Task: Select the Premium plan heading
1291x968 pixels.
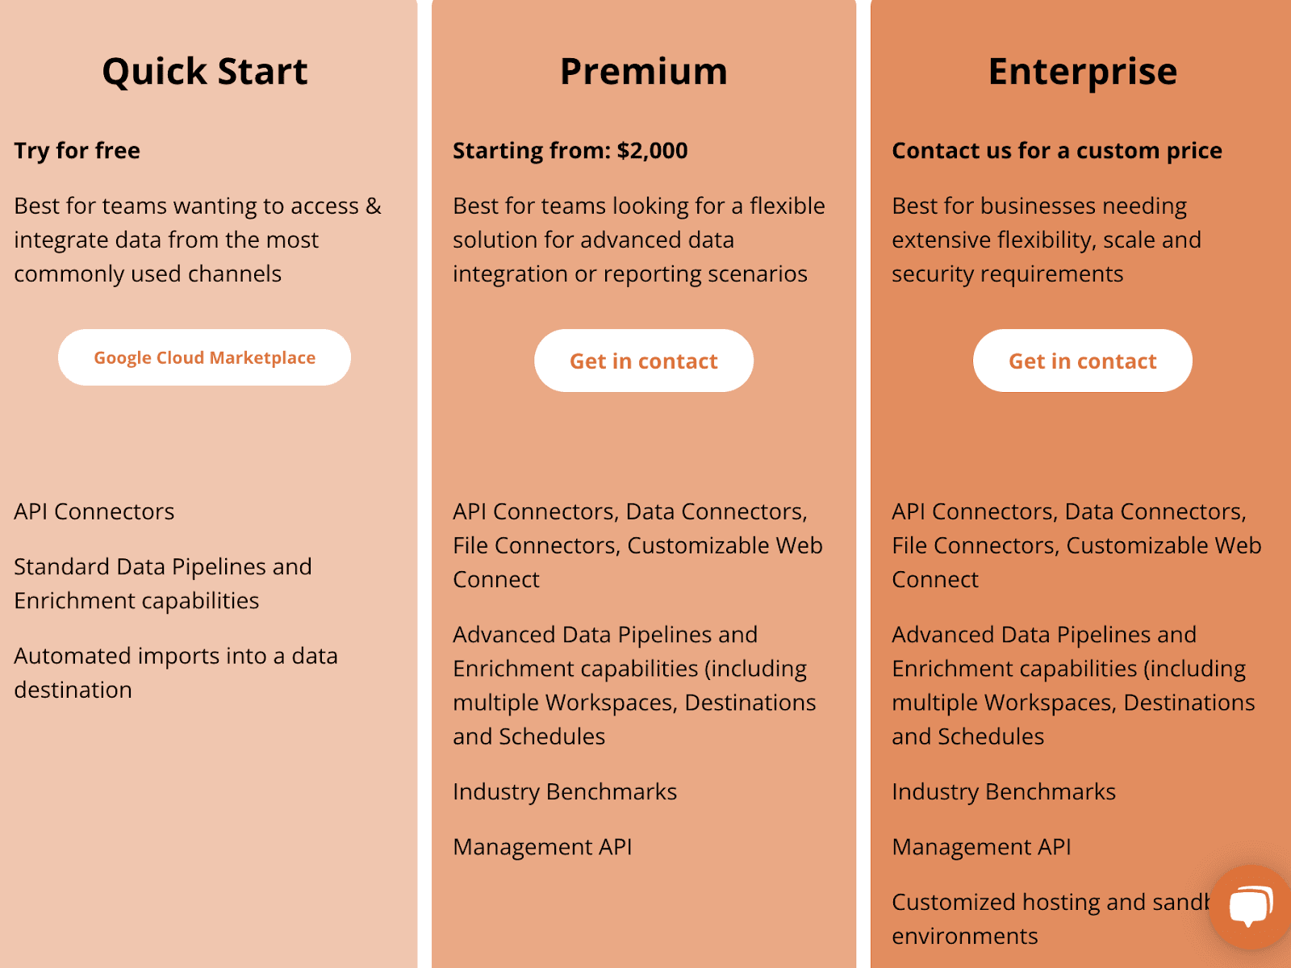Action: click(x=644, y=71)
